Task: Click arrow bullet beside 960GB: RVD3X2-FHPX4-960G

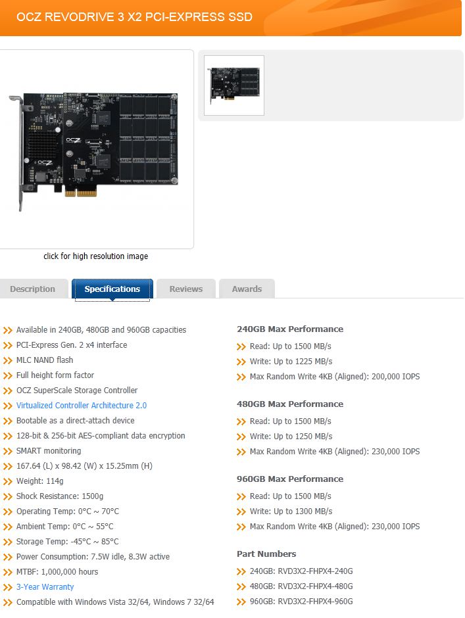Action: [x=241, y=602]
